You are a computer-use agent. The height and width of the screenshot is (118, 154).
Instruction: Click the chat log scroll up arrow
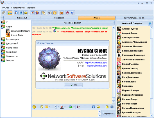tap(114, 27)
